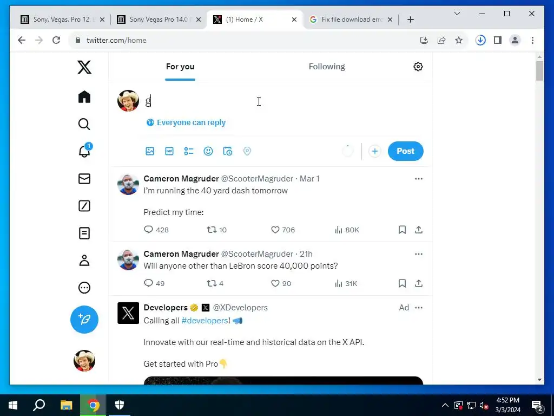The height and width of the screenshot is (416, 554).
Task: Open Notifications bell icon
Action: (84, 151)
